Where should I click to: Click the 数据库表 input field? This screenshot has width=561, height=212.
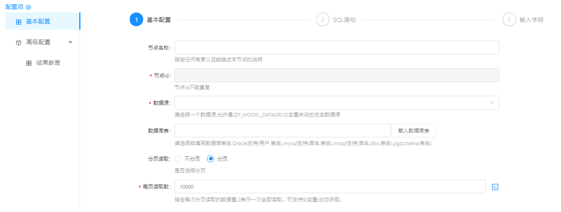tap(282, 131)
